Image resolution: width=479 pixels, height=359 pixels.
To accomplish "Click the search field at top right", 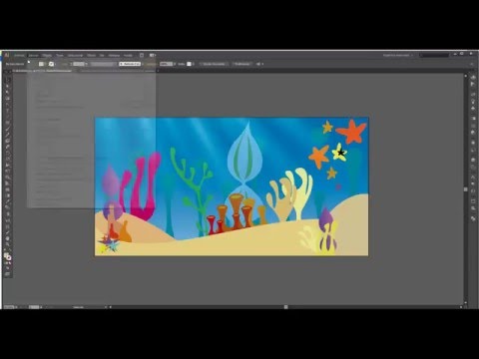I will 434,55.
